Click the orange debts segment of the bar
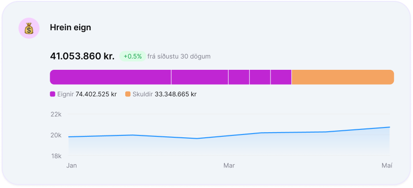The image size is (413, 188). click(343, 77)
